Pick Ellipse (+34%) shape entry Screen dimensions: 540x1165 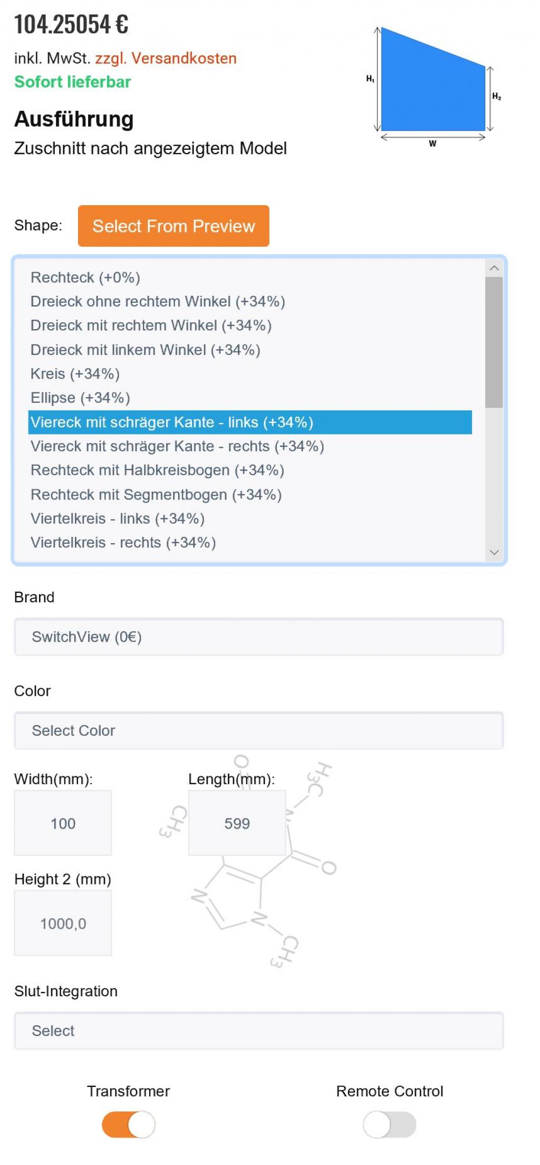[80, 398]
